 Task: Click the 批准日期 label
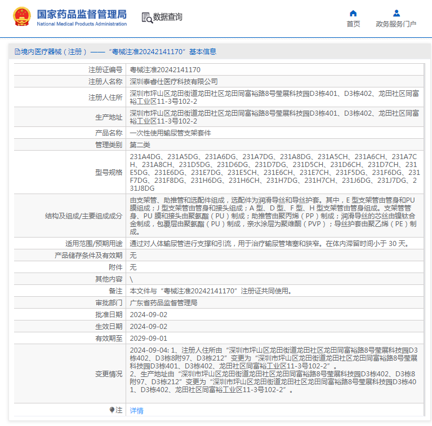click(109, 315)
